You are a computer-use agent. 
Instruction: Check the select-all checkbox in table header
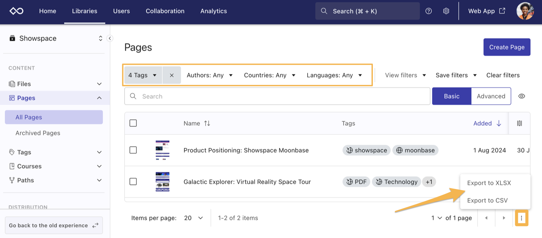pyautogui.click(x=133, y=123)
